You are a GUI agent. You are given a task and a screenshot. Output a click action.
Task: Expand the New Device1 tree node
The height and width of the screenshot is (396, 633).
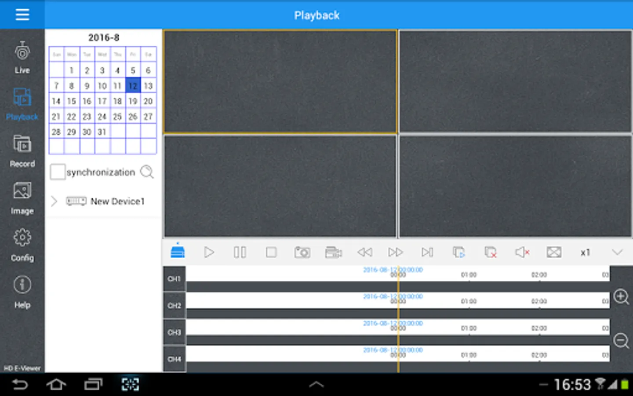pos(54,201)
